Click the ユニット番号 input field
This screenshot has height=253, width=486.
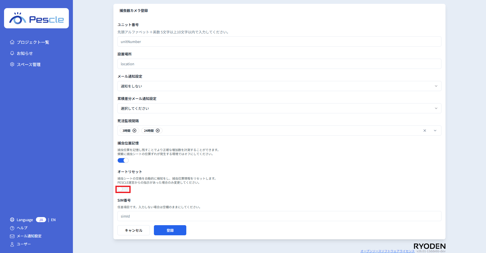(279, 41)
